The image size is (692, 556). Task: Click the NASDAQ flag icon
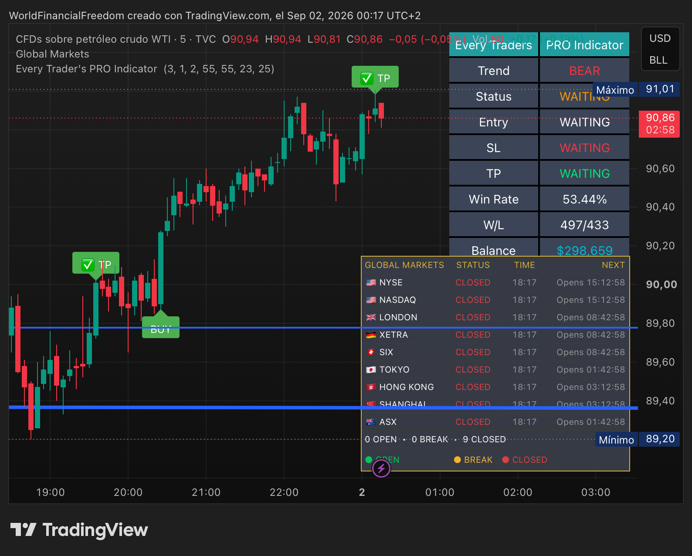[371, 300]
